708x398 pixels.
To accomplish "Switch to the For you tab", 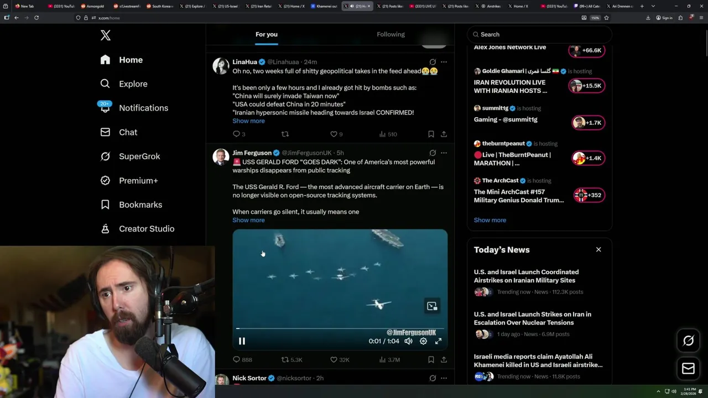I will pos(267,34).
